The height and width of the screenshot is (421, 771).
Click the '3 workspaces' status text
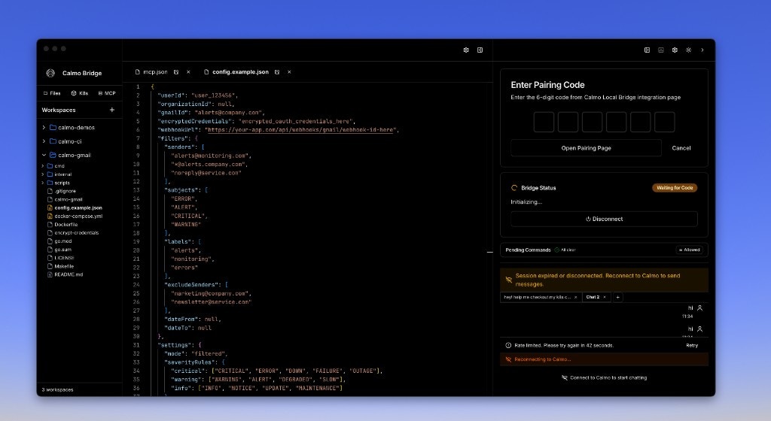click(x=57, y=390)
